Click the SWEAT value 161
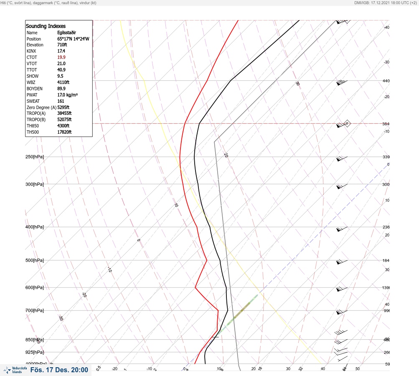Image resolution: width=419 pixels, height=376 pixels. click(x=61, y=101)
